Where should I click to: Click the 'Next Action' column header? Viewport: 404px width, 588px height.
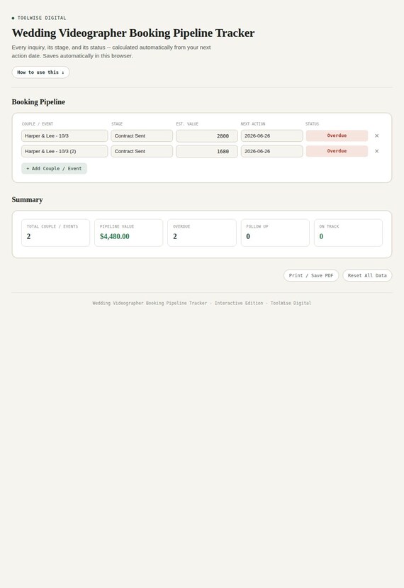coord(253,123)
